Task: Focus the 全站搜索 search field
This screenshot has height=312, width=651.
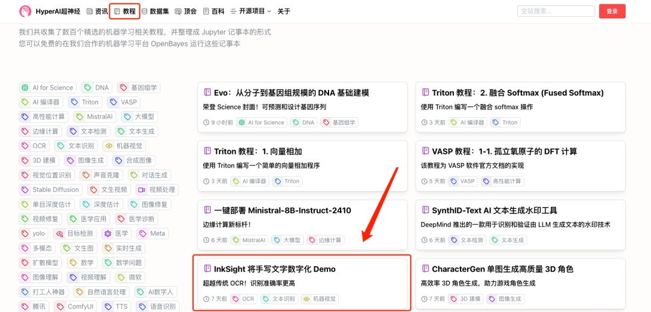Action: 555,11
